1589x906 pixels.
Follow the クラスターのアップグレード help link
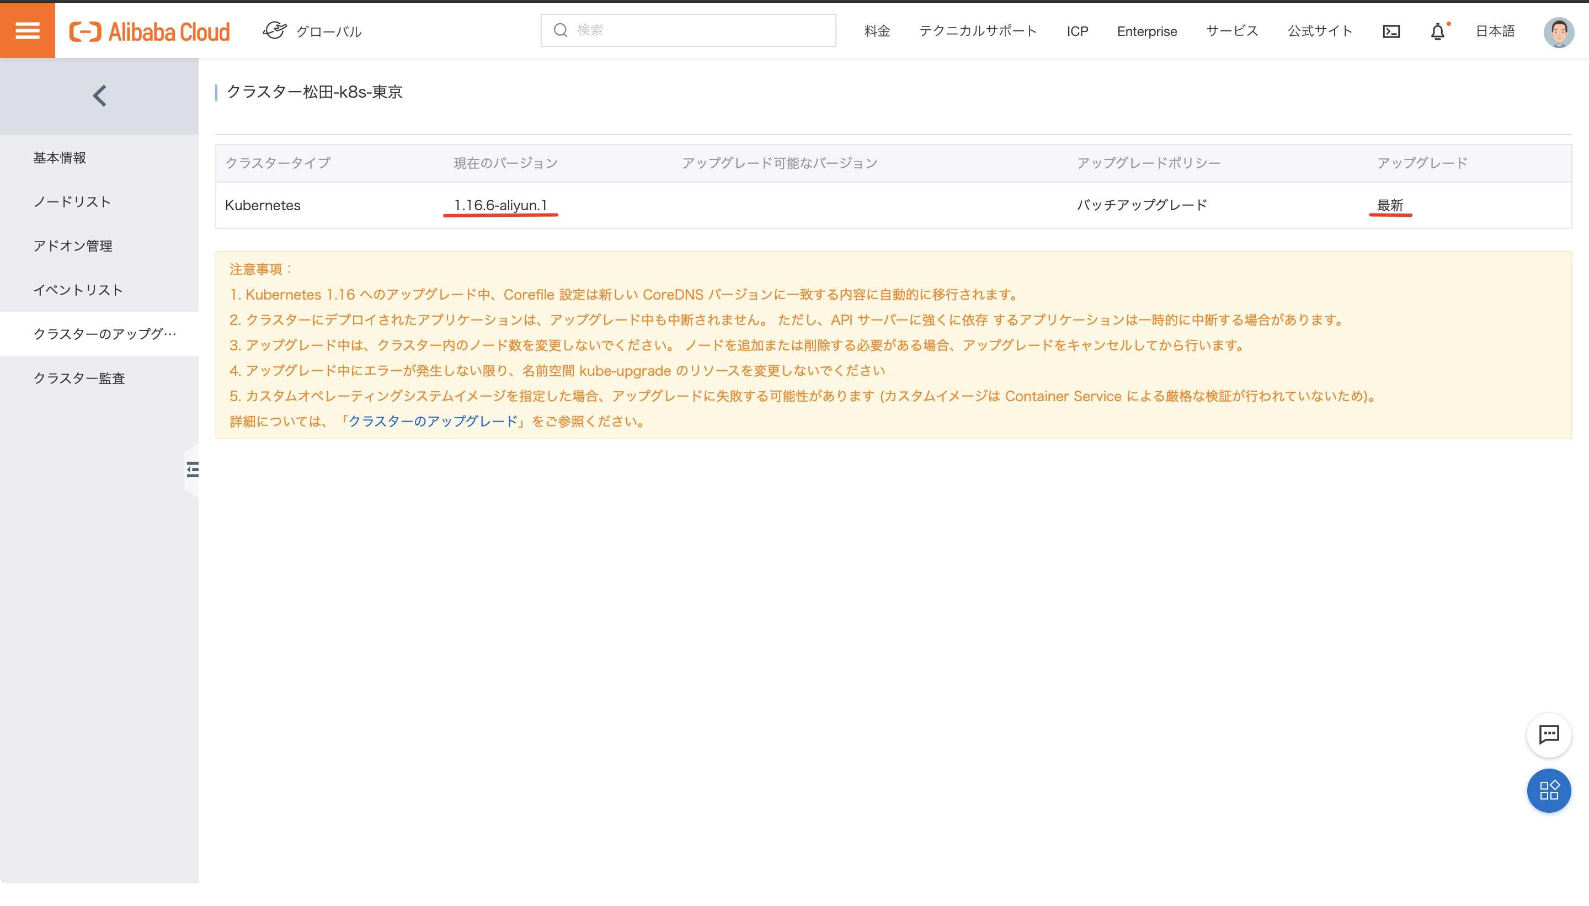tap(433, 421)
